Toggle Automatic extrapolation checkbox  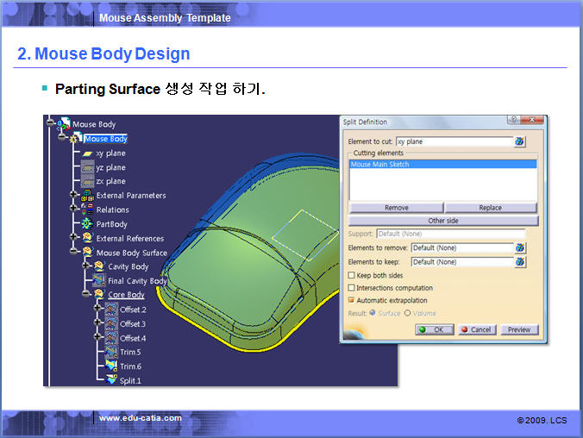pos(351,300)
